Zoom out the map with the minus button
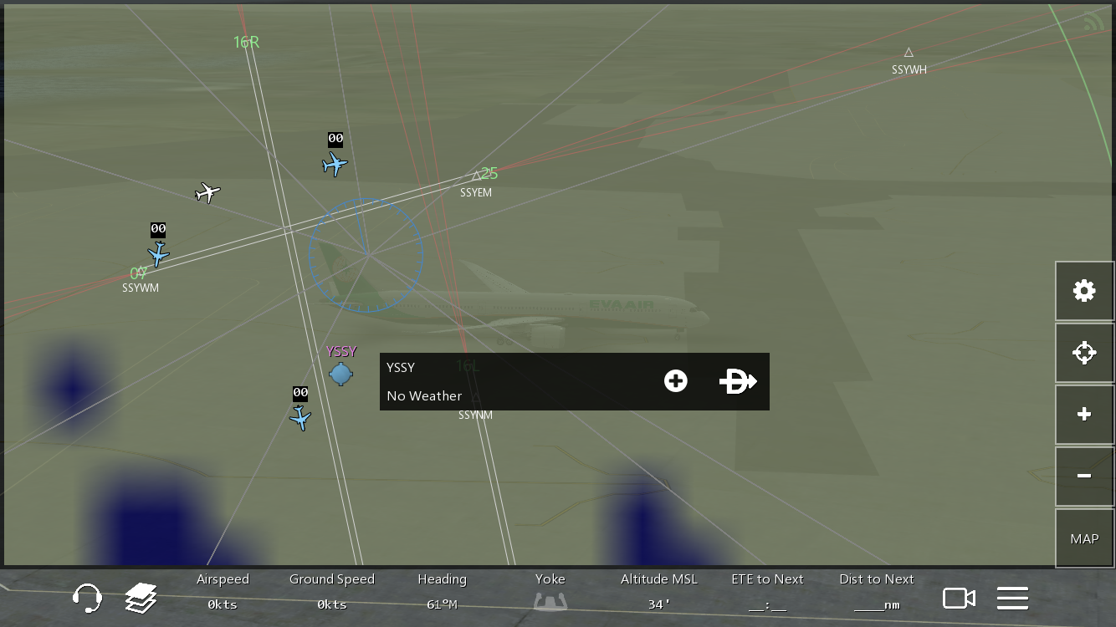 coord(1084,477)
